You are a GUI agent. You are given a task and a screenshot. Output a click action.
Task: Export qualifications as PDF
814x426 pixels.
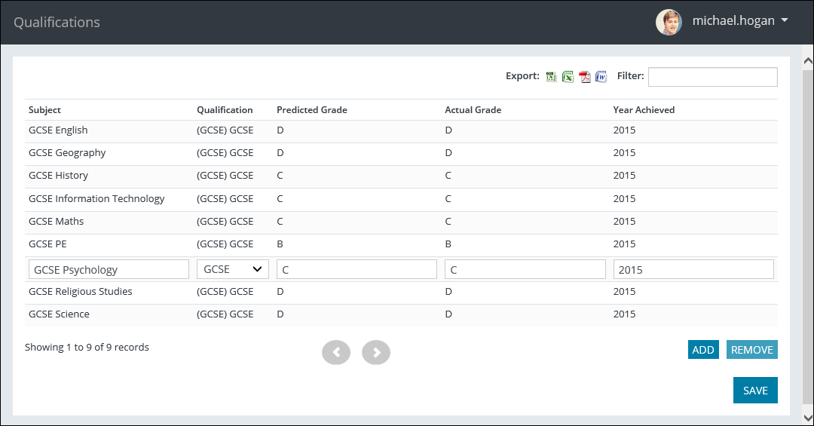[585, 76]
